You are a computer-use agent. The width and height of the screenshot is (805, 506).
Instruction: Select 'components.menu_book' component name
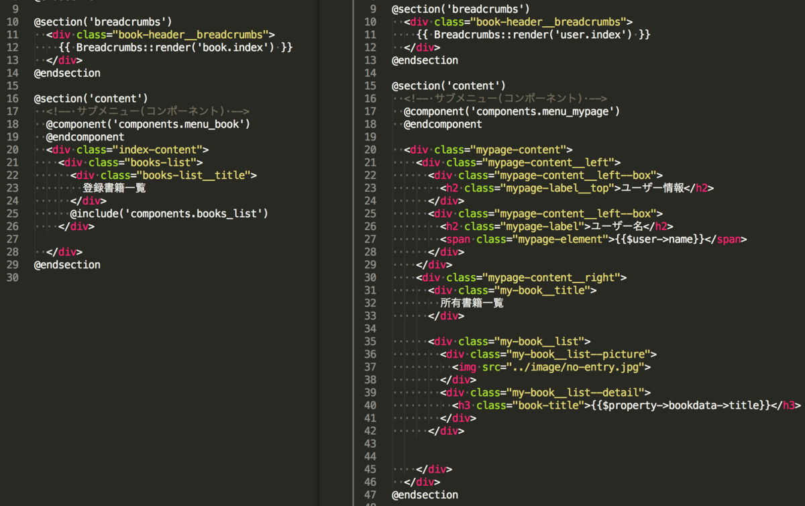point(180,124)
